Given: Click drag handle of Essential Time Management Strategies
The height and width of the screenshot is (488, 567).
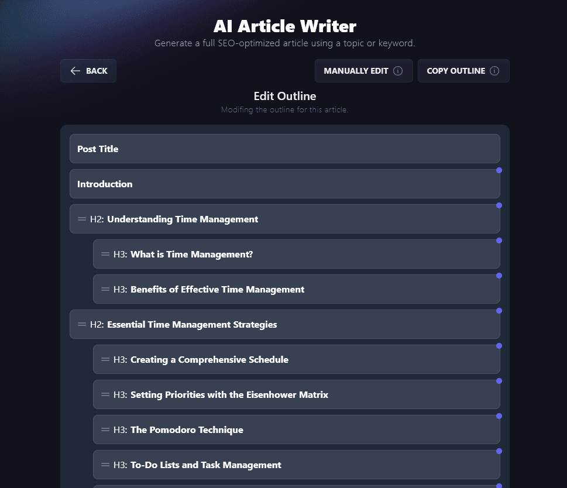Looking at the screenshot, I should tap(81, 324).
